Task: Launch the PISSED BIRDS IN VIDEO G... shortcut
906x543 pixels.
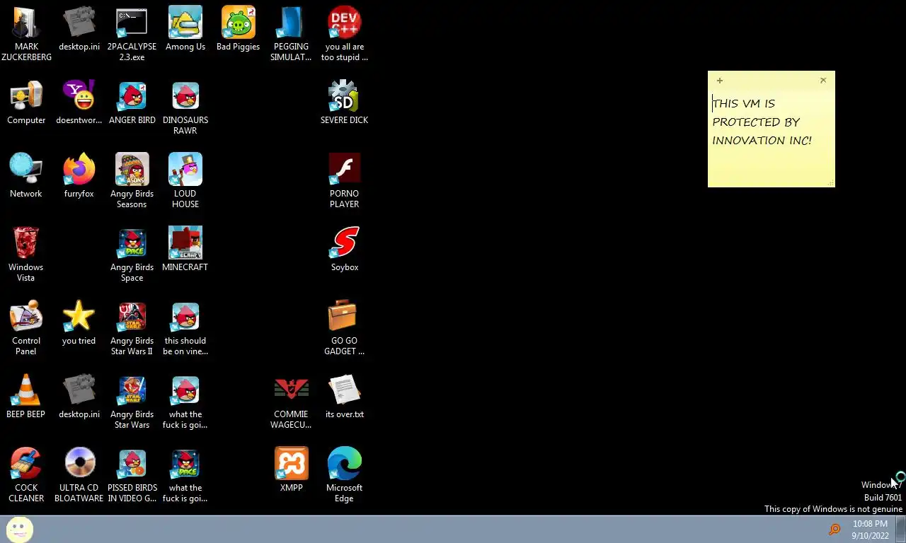Action: tap(132, 474)
